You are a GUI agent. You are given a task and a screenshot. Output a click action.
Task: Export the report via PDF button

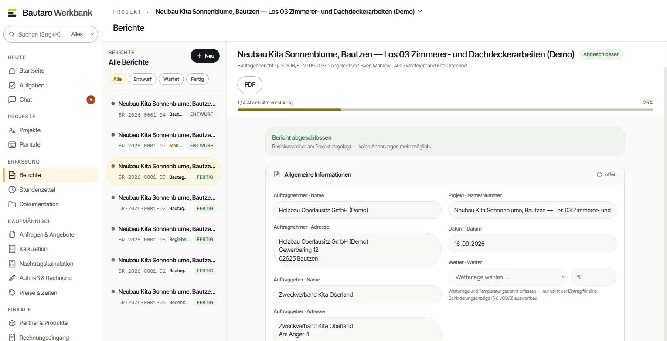pyautogui.click(x=250, y=84)
